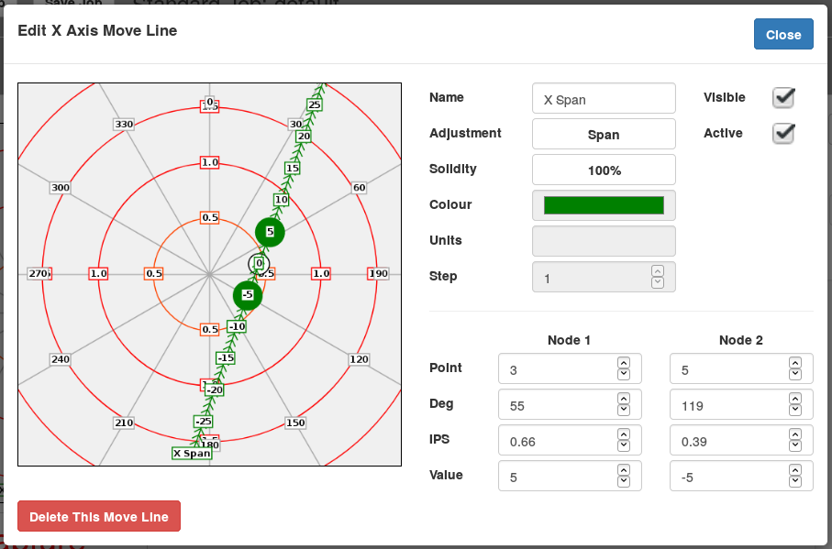Click the Name field containing X Span
The height and width of the screenshot is (549, 832).
pos(604,98)
